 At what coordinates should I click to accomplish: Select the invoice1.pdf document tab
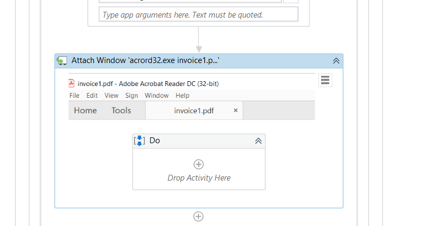[x=194, y=111]
